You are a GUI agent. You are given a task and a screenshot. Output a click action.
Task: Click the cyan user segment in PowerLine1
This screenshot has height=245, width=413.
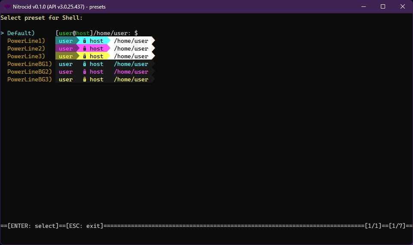pos(66,41)
